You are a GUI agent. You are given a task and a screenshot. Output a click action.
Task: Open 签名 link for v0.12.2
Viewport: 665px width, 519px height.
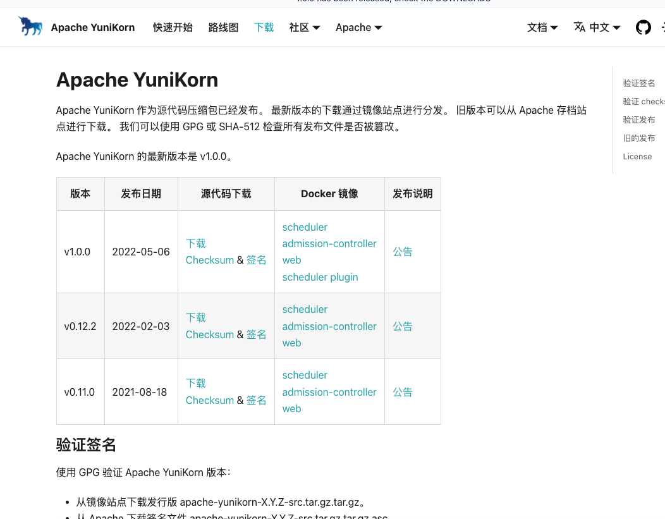click(256, 334)
